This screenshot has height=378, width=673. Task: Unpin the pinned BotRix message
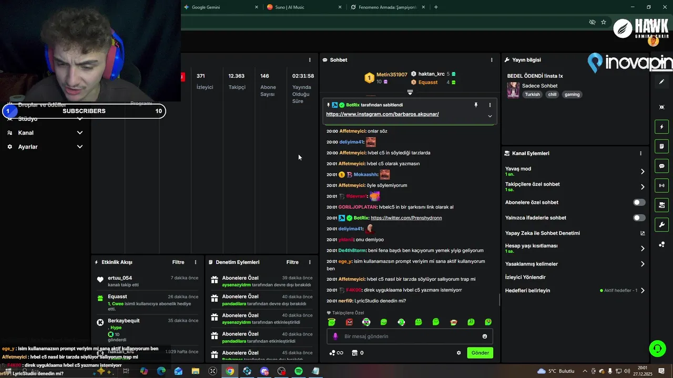[476, 105]
